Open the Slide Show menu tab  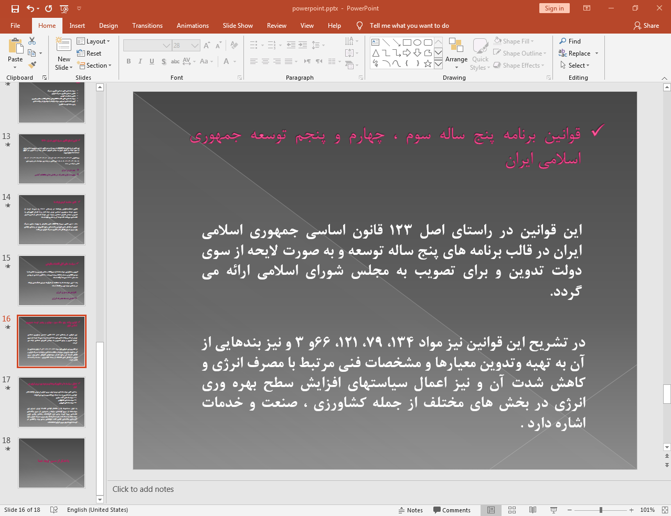click(x=238, y=25)
